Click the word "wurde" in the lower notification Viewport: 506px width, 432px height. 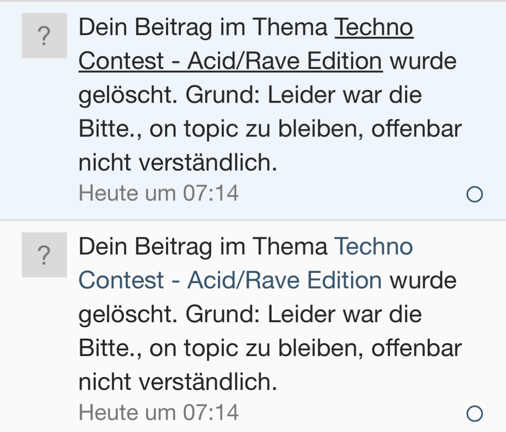423,280
